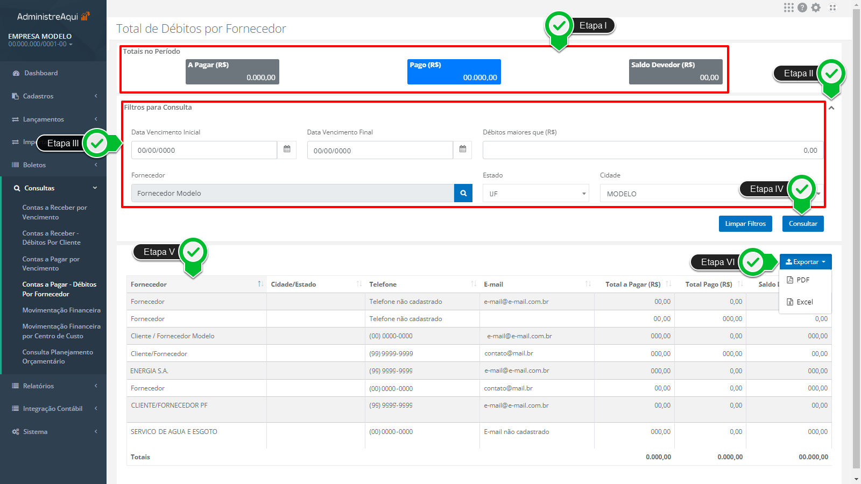
Task: Select SERVICO DE AGUA E ESGOTO row
Action: [x=479, y=436]
